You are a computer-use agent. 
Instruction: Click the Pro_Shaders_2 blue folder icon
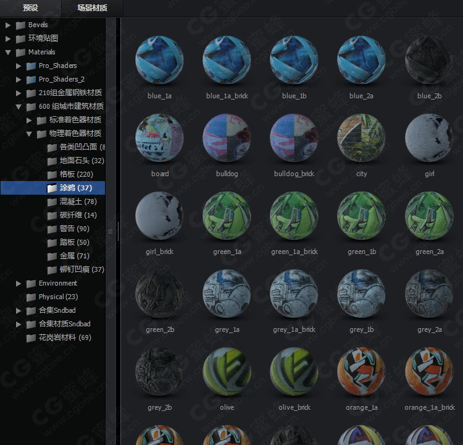31,80
